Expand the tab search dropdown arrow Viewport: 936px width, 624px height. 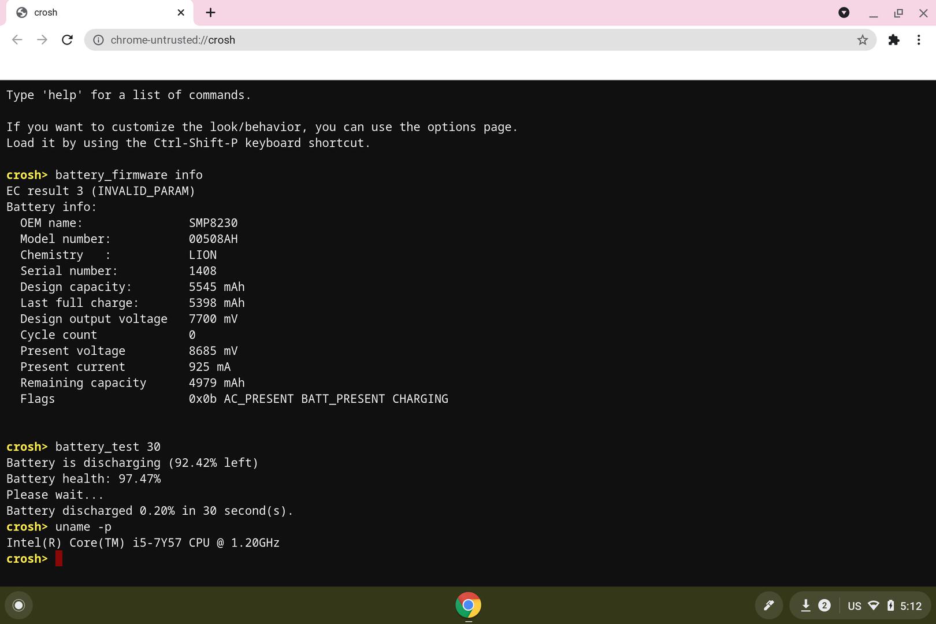(844, 13)
